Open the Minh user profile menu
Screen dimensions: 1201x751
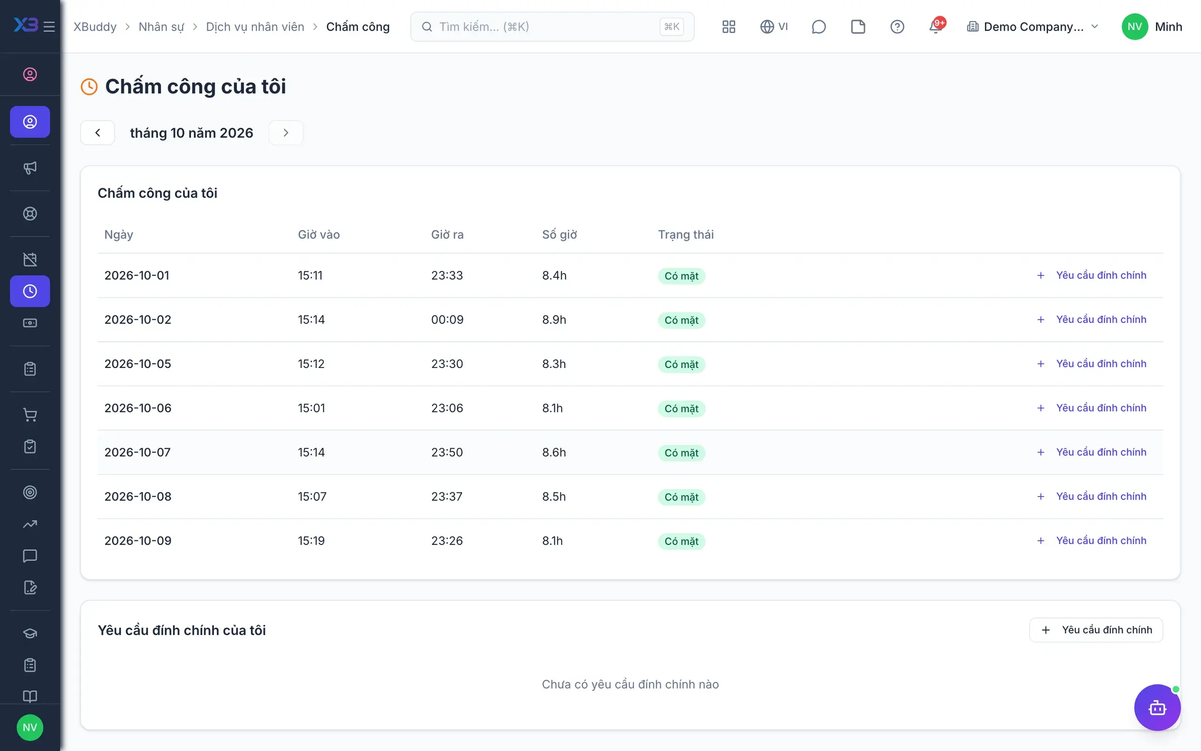click(x=1152, y=27)
